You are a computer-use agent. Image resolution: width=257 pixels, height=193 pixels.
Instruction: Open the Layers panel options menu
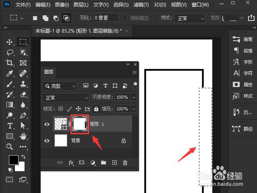(x=135, y=72)
